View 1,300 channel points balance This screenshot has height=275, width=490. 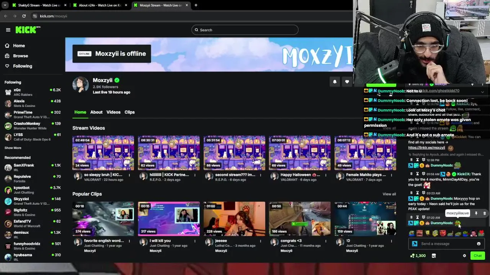(x=418, y=256)
